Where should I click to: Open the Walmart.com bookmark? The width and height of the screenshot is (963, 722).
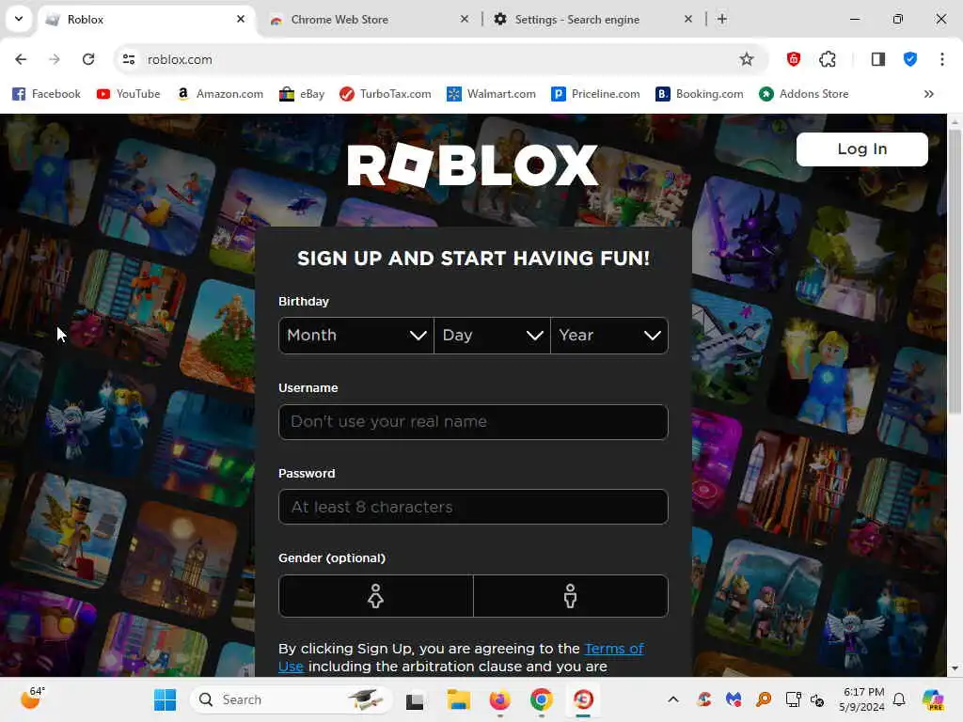coord(491,94)
